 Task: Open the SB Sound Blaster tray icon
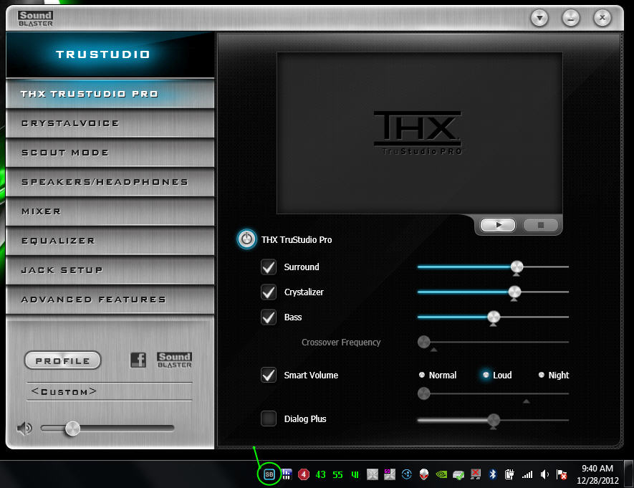click(x=269, y=474)
